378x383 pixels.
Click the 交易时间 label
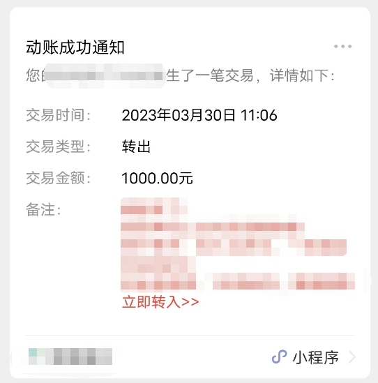[x=58, y=115]
